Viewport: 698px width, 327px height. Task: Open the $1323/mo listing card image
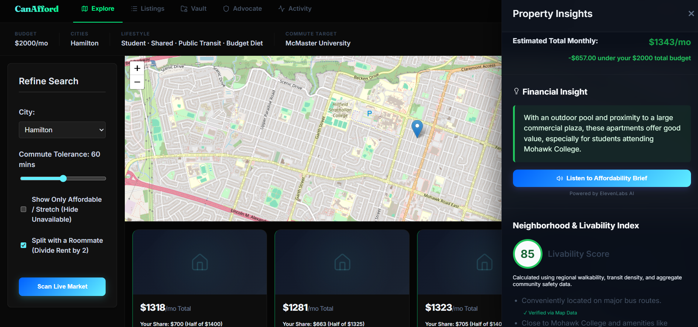(x=459, y=262)
